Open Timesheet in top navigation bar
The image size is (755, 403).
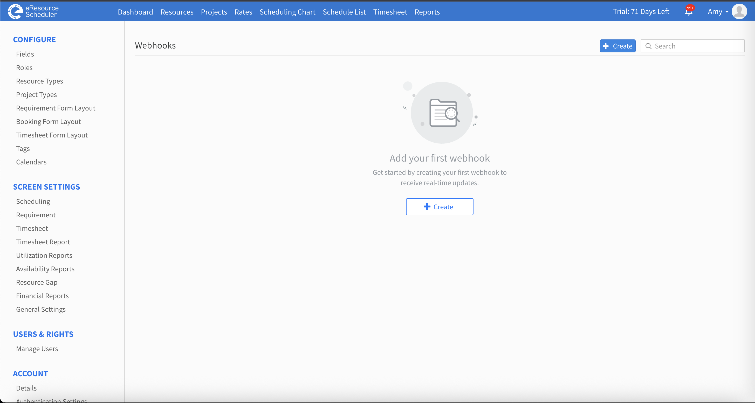click(390, 12)
